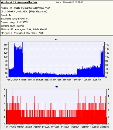Click the 11C766h label on PI x-axis
The height and width of the screenshot is (130, 113).
(57, 80)
